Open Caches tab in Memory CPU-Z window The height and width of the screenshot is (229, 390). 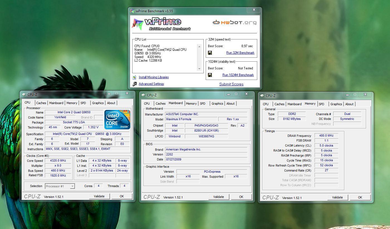(x=279, y=104)
